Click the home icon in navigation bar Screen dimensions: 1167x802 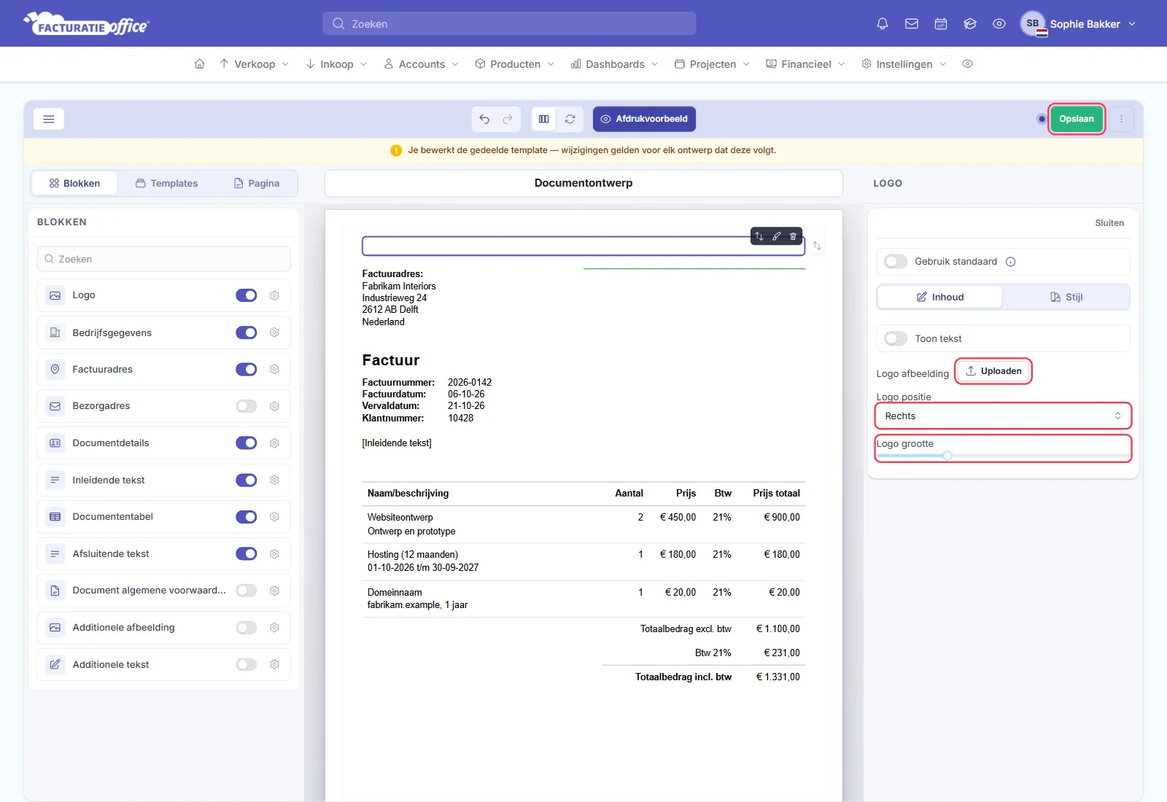pyautogui.click(x=199, y=64)
